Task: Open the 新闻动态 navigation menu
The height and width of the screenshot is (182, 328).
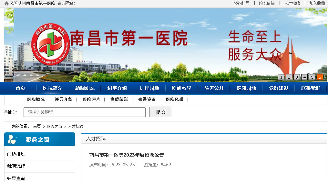Action: tap(85, 88)
